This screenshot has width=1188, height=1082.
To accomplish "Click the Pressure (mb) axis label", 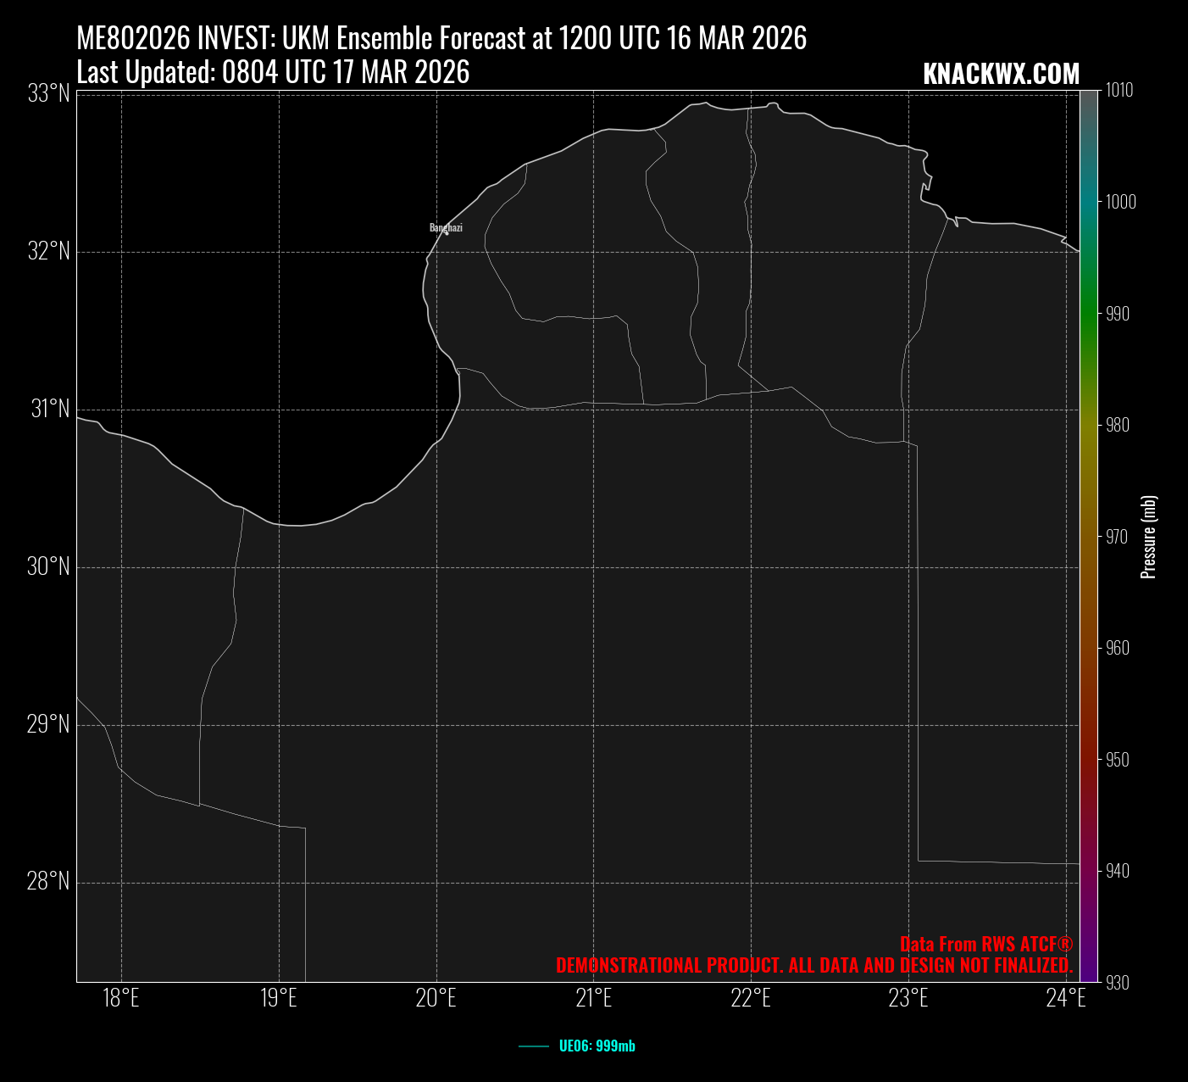I will [x=1149, y=537].
